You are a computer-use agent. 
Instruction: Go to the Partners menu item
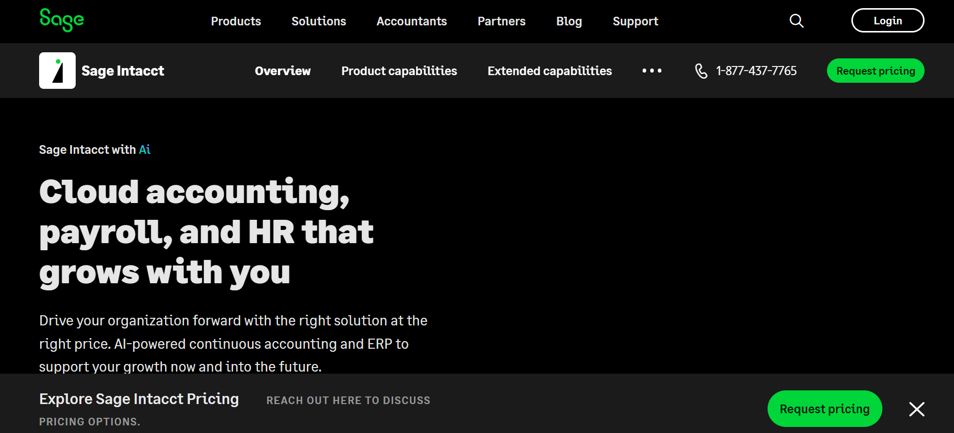(501, 21)
